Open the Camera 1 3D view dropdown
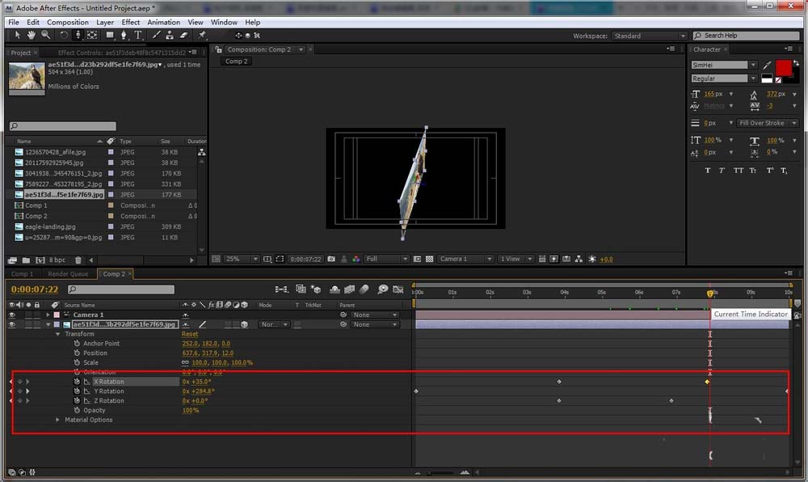The width and height of the screenshot is (808, 482). (x=466, y=259)
